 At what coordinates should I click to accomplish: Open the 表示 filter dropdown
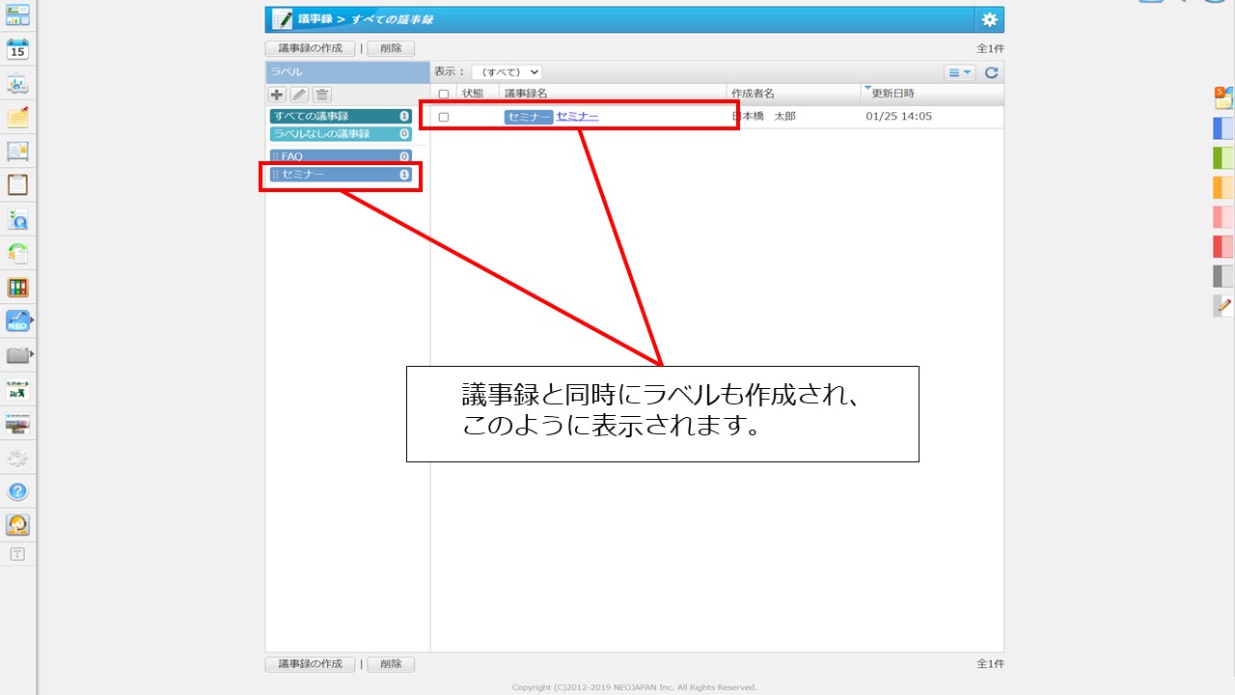pos(507,71)
